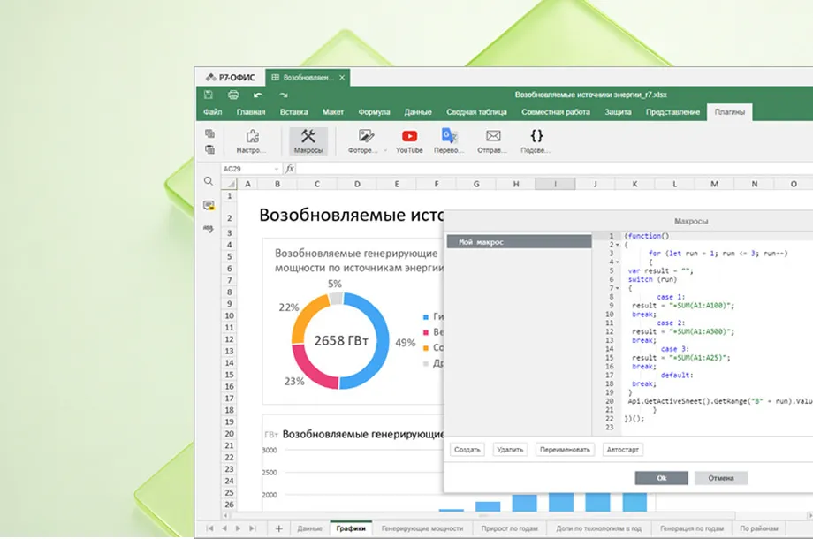Expand the cell name box dropdown
The width and height of the screenshot is (813, 539).
[x=276, y=169]
